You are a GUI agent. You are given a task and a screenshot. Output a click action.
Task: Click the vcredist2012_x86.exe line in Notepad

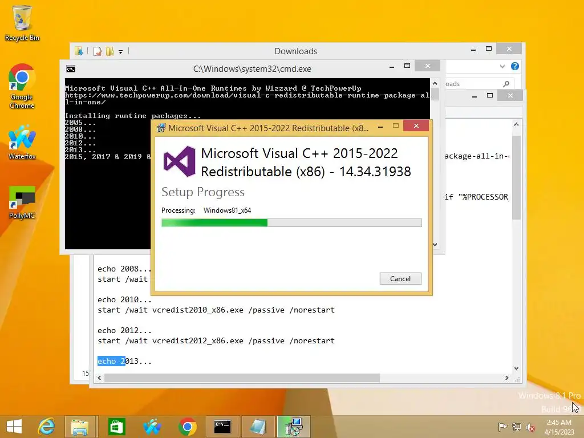click(x=216, y=341)
